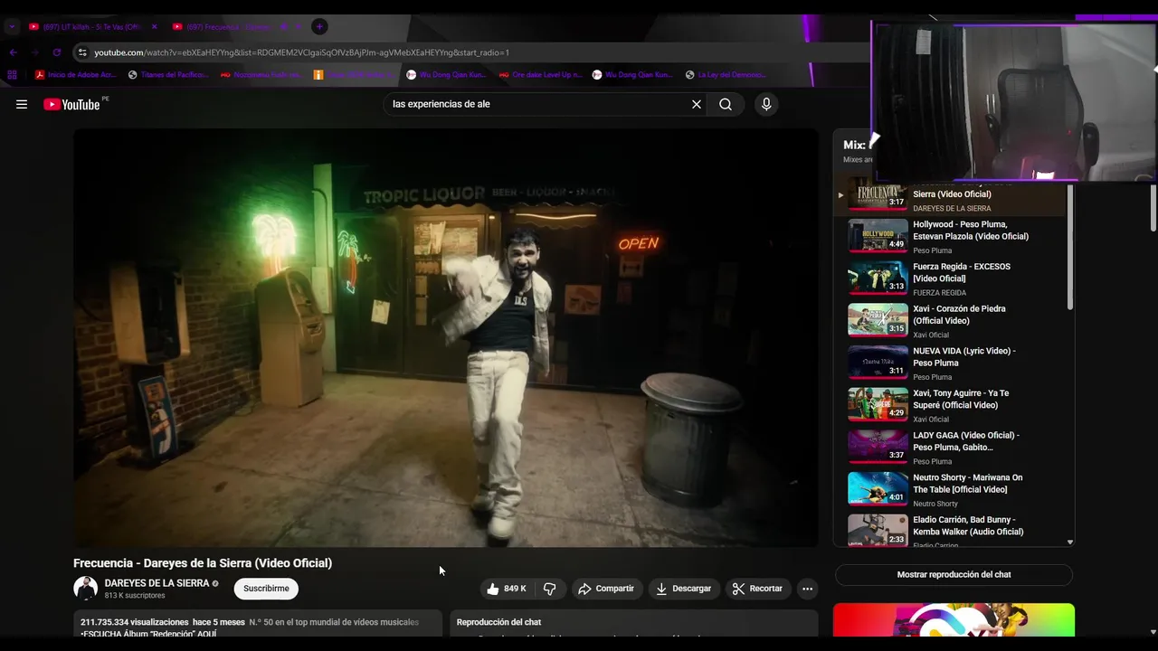Switch to the LIT killah - Si Te Vas tab
Viewport: 1158px width, 651px height.
(x=92, y=27)
